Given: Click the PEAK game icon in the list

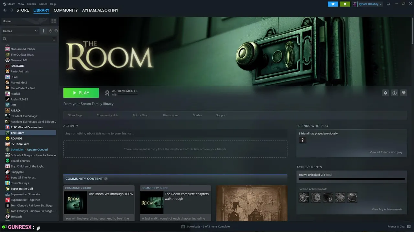Looking at the screenshot, I should tap(7, 77).
